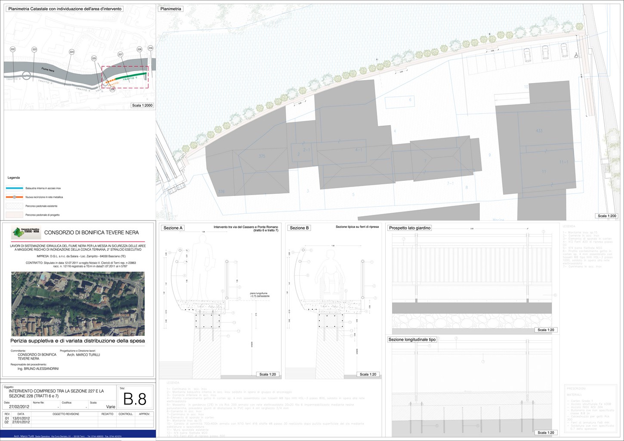Screen dimensions: 624x441
Task: Select section marker circle 224
Action: 72,52
